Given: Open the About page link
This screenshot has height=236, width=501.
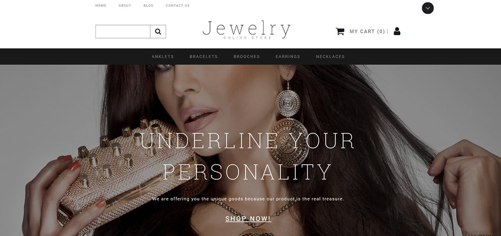Looking at the screenshot, I should tap(125, 5).
